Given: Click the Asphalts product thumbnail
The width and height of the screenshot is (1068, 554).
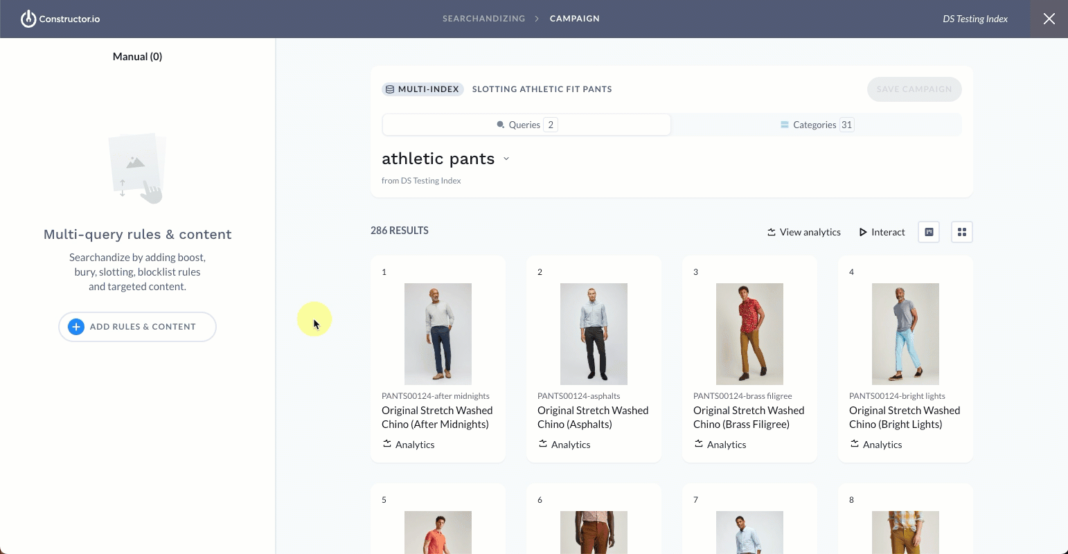Looking at the screenshot, I should tap(594, 334).
